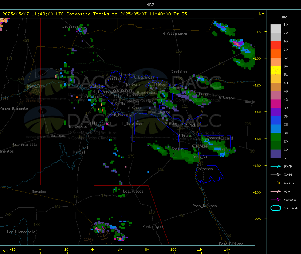This screenshot has width=301, height=254.
Task: Click the Nihuil label
Action: click(79, 152)
